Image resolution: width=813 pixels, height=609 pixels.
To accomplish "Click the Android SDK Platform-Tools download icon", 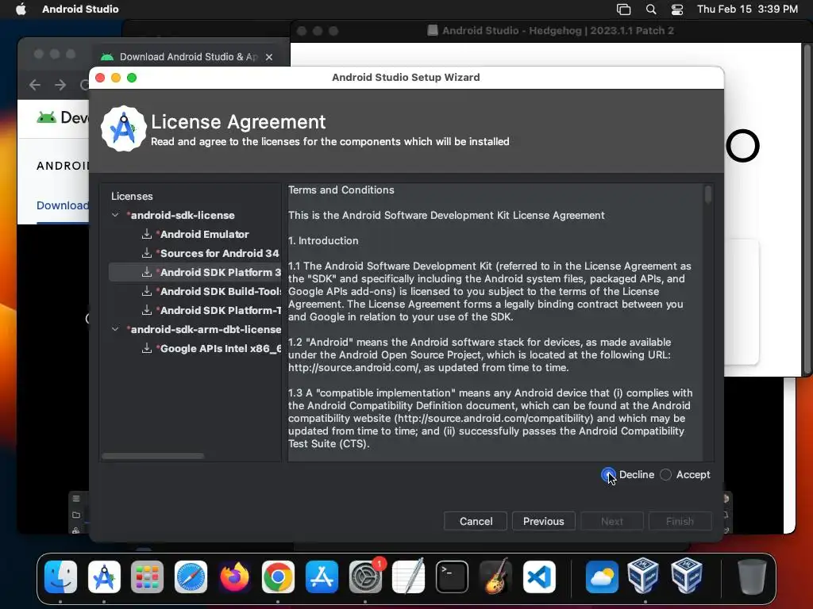I will tap(147, 311).
